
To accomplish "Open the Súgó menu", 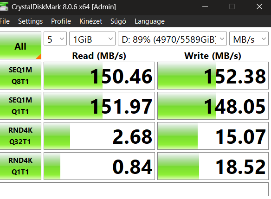I will click(118, 21).
